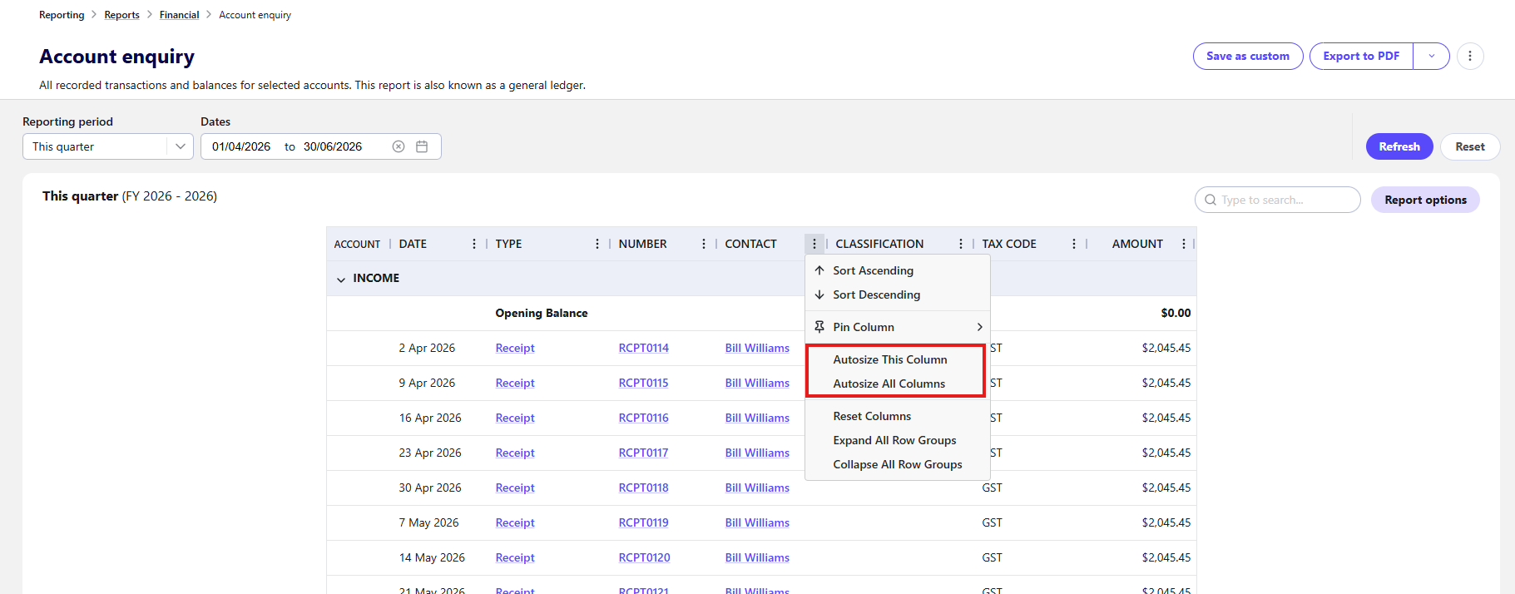The height and width of the screenshot is (594, 1515).
Task: Click the Type to search field
Action: [x=1278, y=200]
